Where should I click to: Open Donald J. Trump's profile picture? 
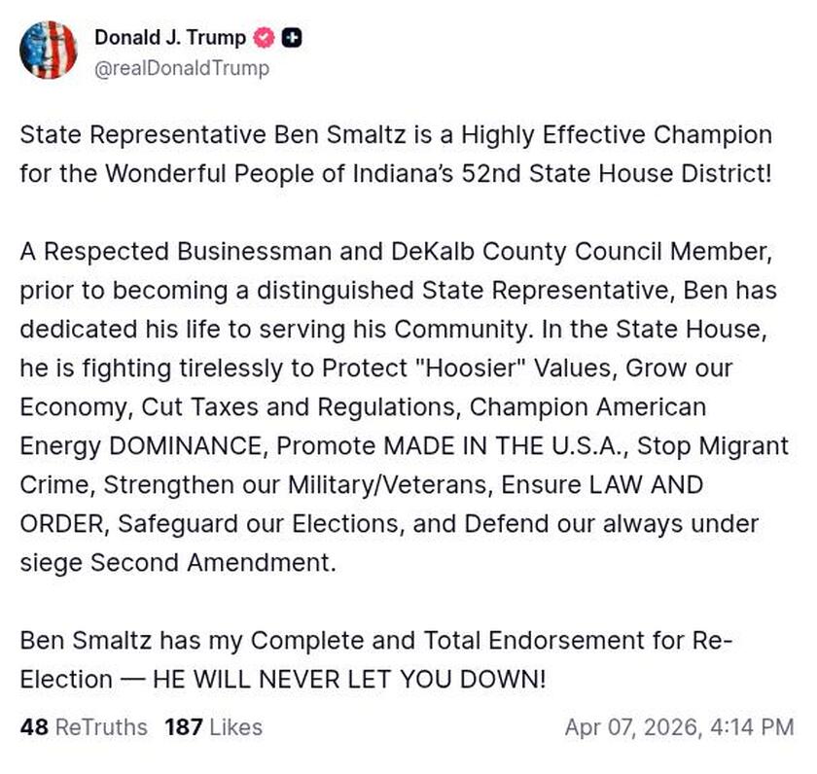(50, 51)
